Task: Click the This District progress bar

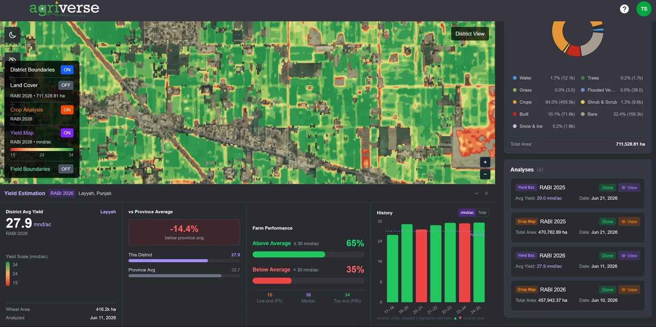Action: [184, 261]
